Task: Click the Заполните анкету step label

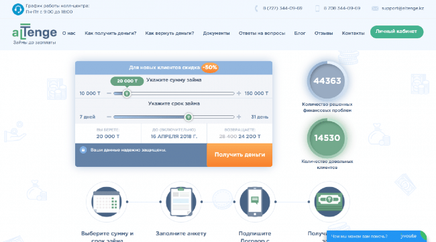Action: [181, 234]
